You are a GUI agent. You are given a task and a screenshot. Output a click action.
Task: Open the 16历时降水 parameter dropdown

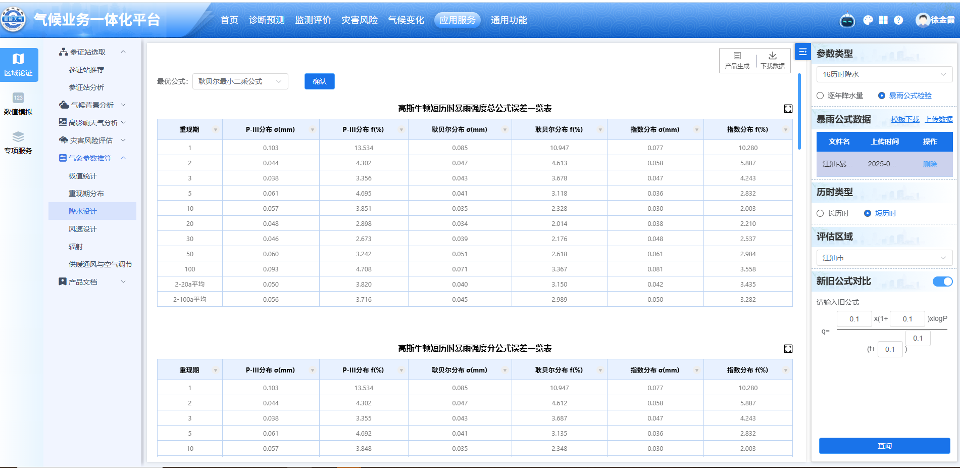(884, 74)
